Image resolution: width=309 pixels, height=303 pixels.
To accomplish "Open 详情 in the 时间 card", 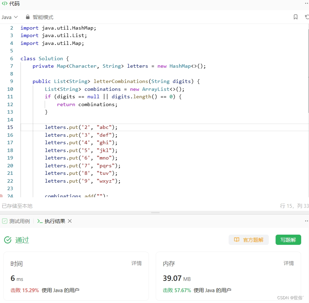I will coord(137,263).
